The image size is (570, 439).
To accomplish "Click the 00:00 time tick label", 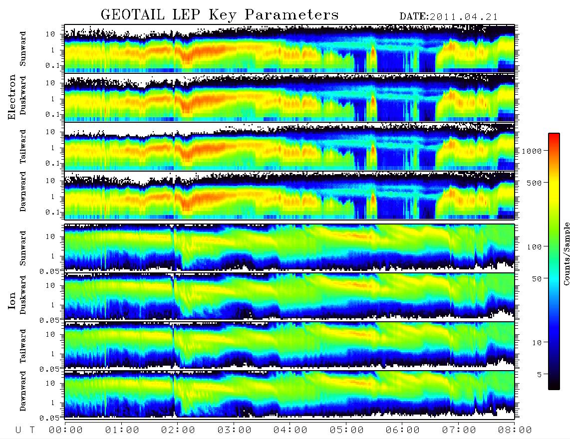I will coord(66,430).
